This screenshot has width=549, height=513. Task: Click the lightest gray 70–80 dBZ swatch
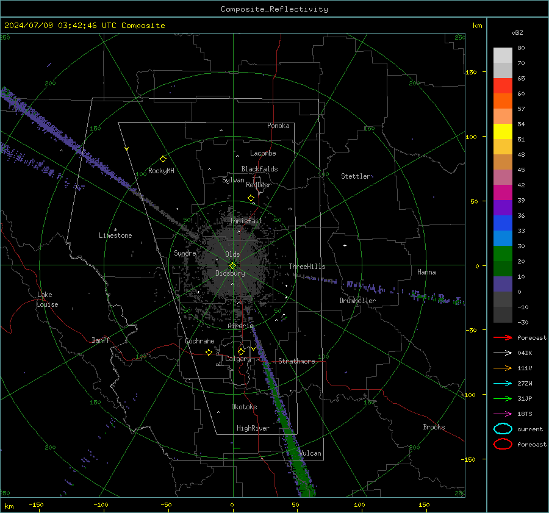(x=503, y=56)
